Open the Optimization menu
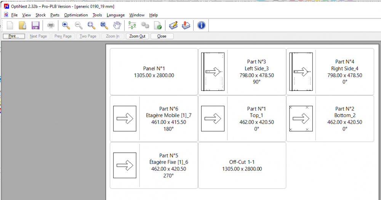 [76, 15]
